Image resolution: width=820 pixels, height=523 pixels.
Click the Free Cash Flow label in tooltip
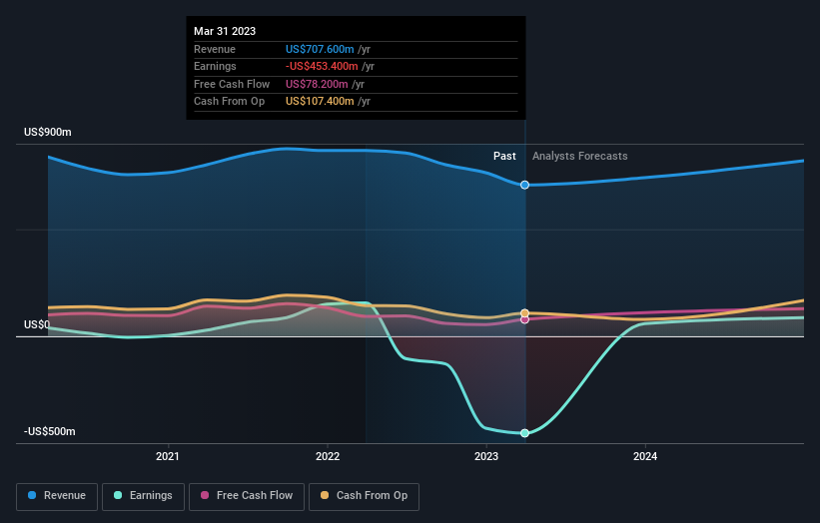(x=232, y=84)
